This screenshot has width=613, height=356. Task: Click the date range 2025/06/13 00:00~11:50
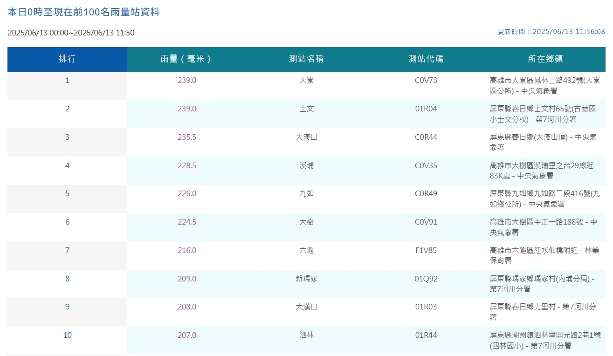(x=71, y=33)
